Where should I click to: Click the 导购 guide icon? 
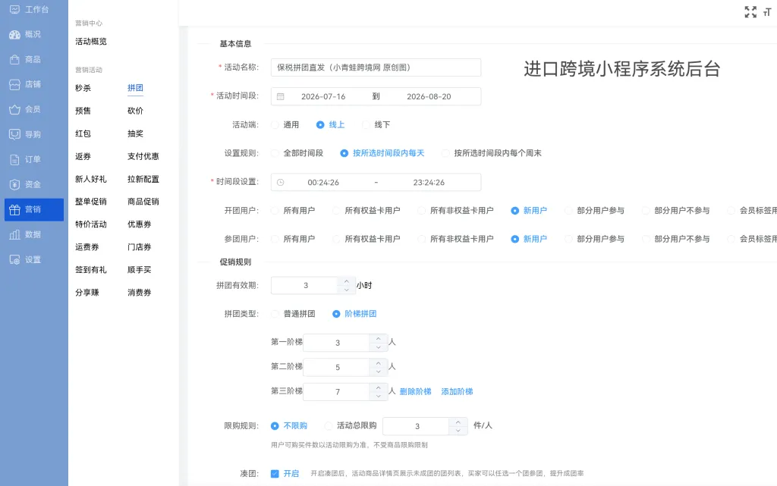click(15, 135)
